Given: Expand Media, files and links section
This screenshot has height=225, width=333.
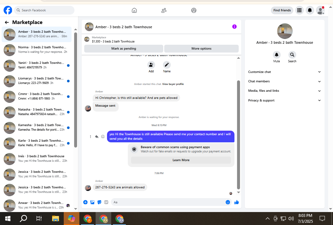Looking at the screenshot, I should click(284, 91).
